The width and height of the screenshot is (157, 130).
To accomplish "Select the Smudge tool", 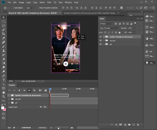I will point(3,67).
